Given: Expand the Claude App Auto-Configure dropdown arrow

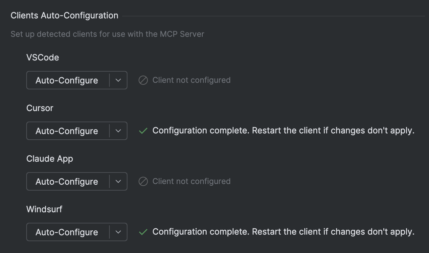Looking at the screenshot, I should [x=118, y=182].
